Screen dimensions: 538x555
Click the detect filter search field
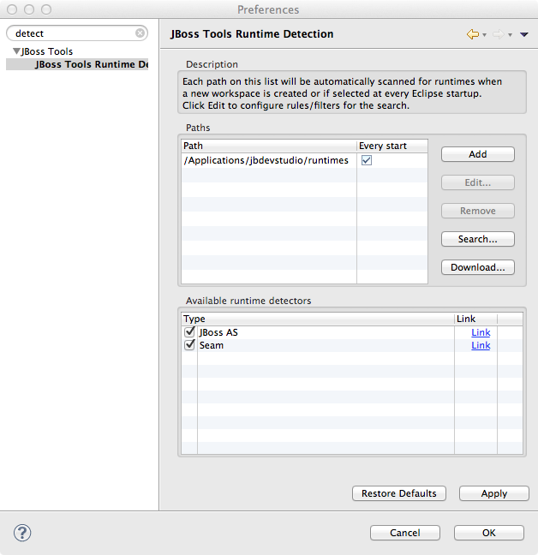[x=77, y=33]
